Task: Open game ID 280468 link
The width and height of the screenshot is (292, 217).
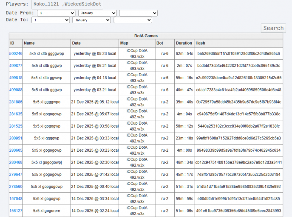Action: [x=16, y=162]
